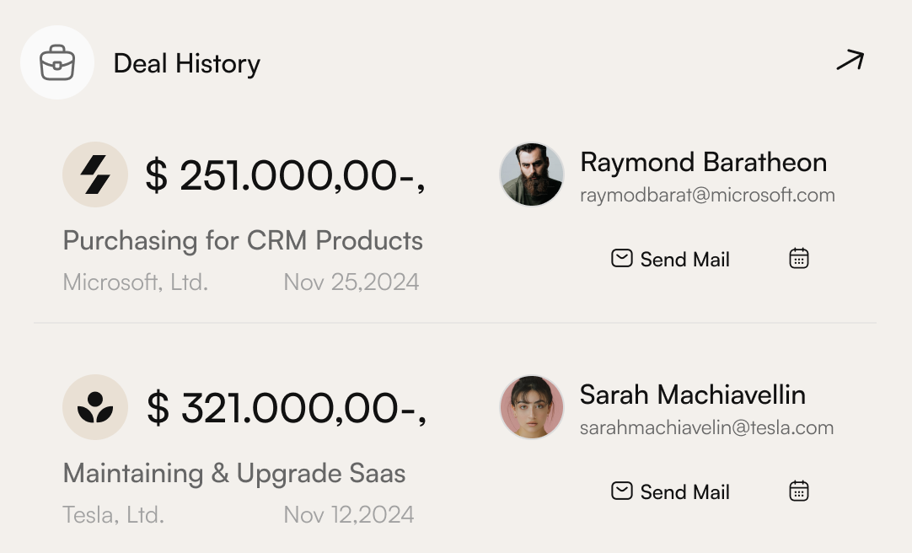Open the Maintaining & Upgrade Saas deal
The width and height of the screenshot is (912, 553).
[233, 473]
